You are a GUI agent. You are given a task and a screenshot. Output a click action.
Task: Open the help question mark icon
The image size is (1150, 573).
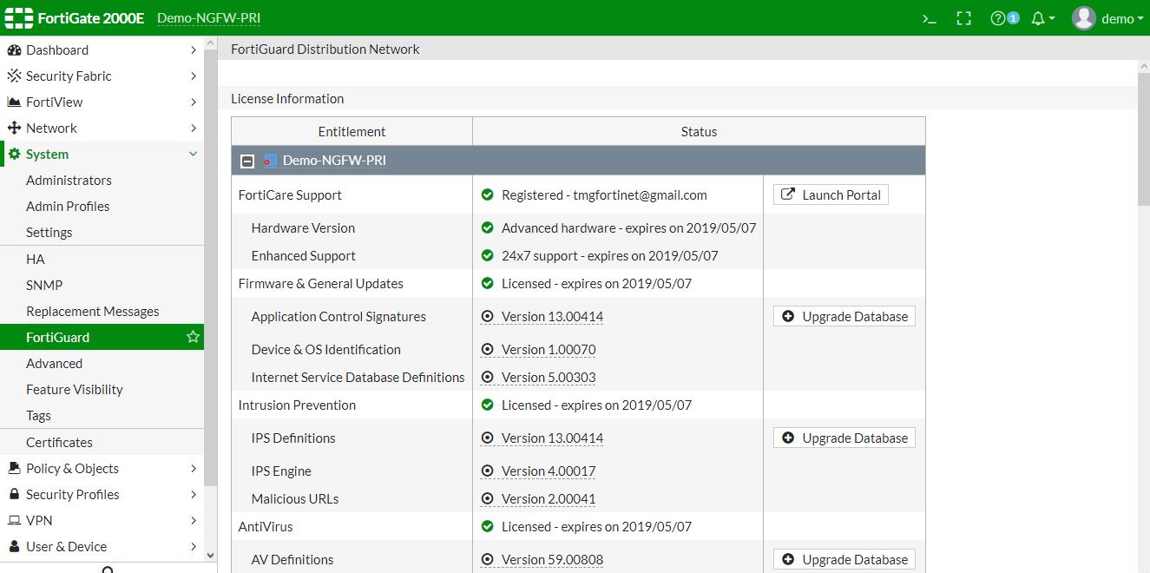coord(998,18)
